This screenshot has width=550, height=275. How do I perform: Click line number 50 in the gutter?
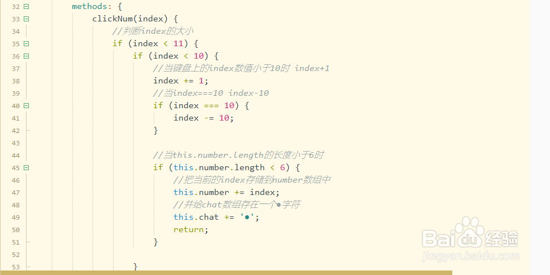click(x=16, y=230)
